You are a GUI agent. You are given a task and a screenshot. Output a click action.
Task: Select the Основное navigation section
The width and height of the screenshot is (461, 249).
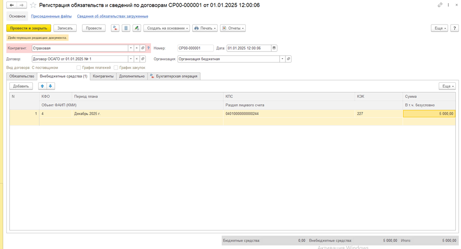pos(17,17)
